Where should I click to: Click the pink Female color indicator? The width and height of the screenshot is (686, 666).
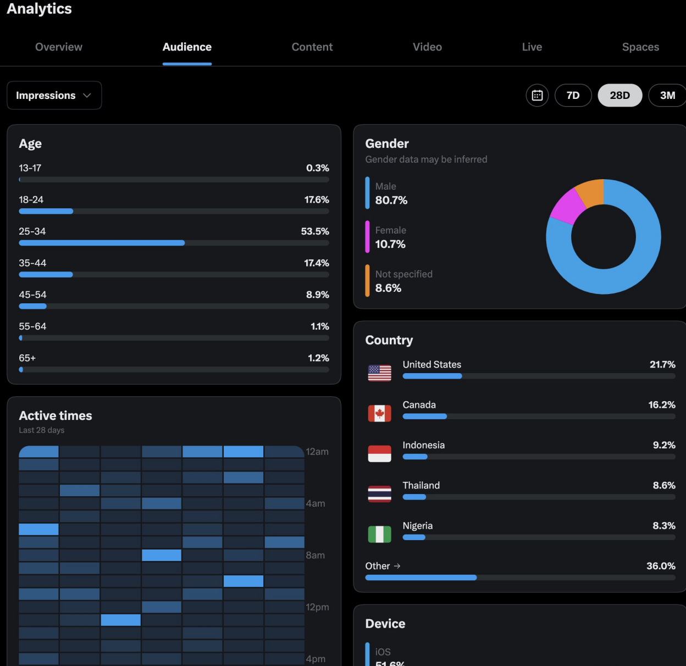coord(367,237)
